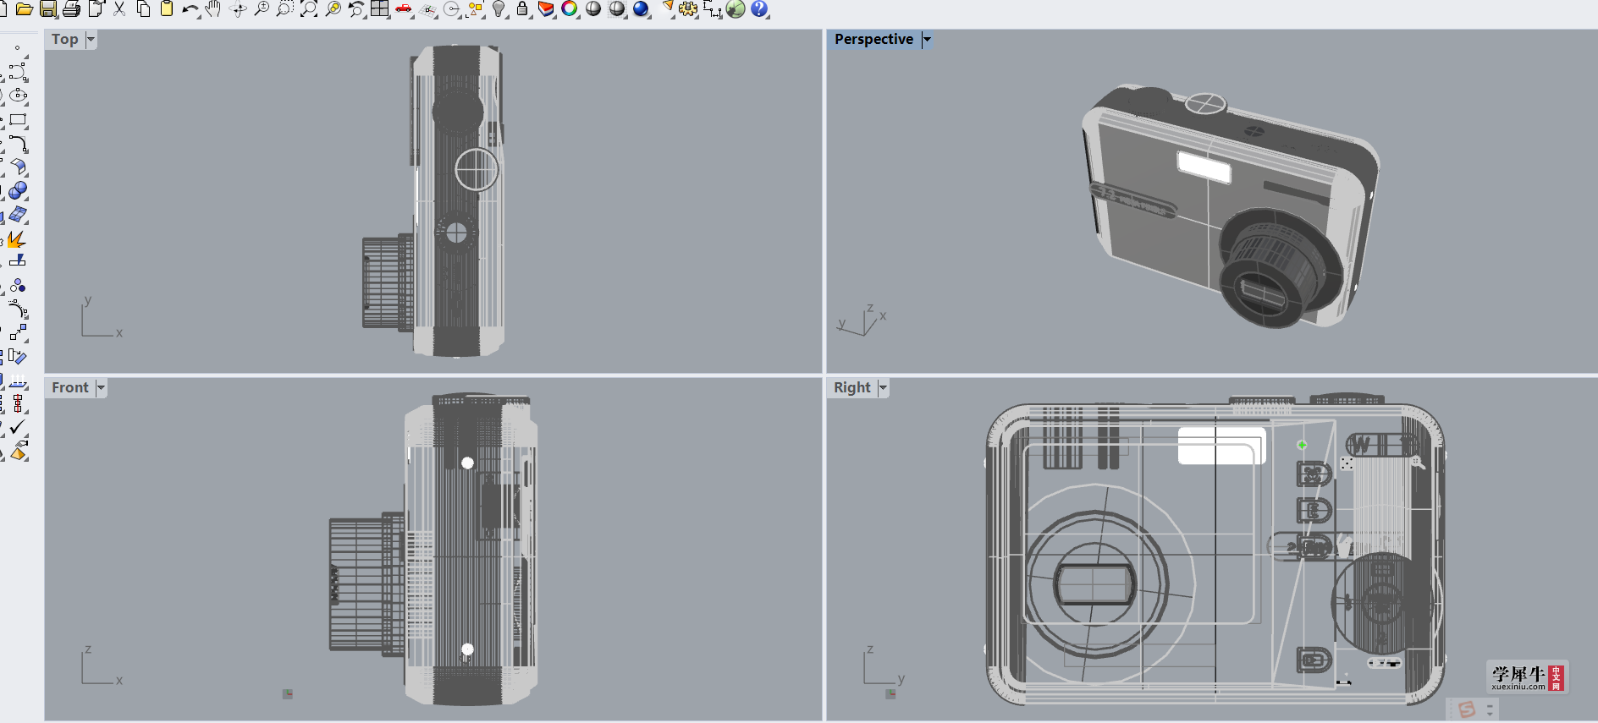Activate the Perspective viewport title

pyautogui.click(x=873, y=39)
